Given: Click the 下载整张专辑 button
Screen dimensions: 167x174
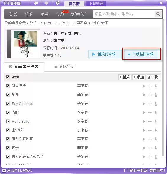Looking at the screenshot, I should point(141,54).
